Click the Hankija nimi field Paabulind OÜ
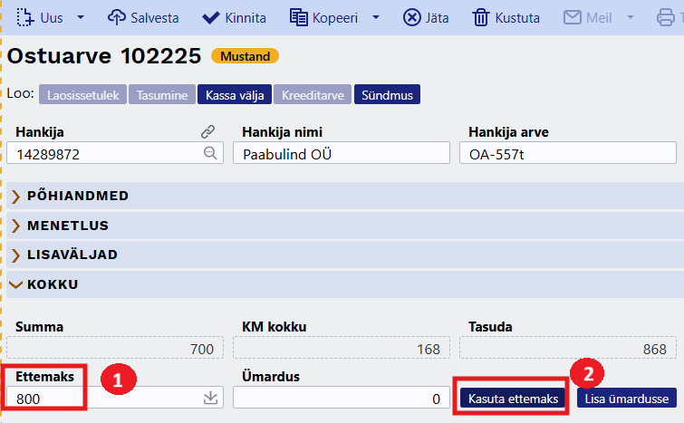The image size is (684, 423). (x=342, y=153)
